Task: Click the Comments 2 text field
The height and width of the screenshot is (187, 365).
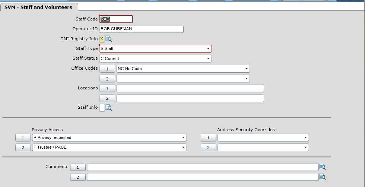Action: pos(203,177)
